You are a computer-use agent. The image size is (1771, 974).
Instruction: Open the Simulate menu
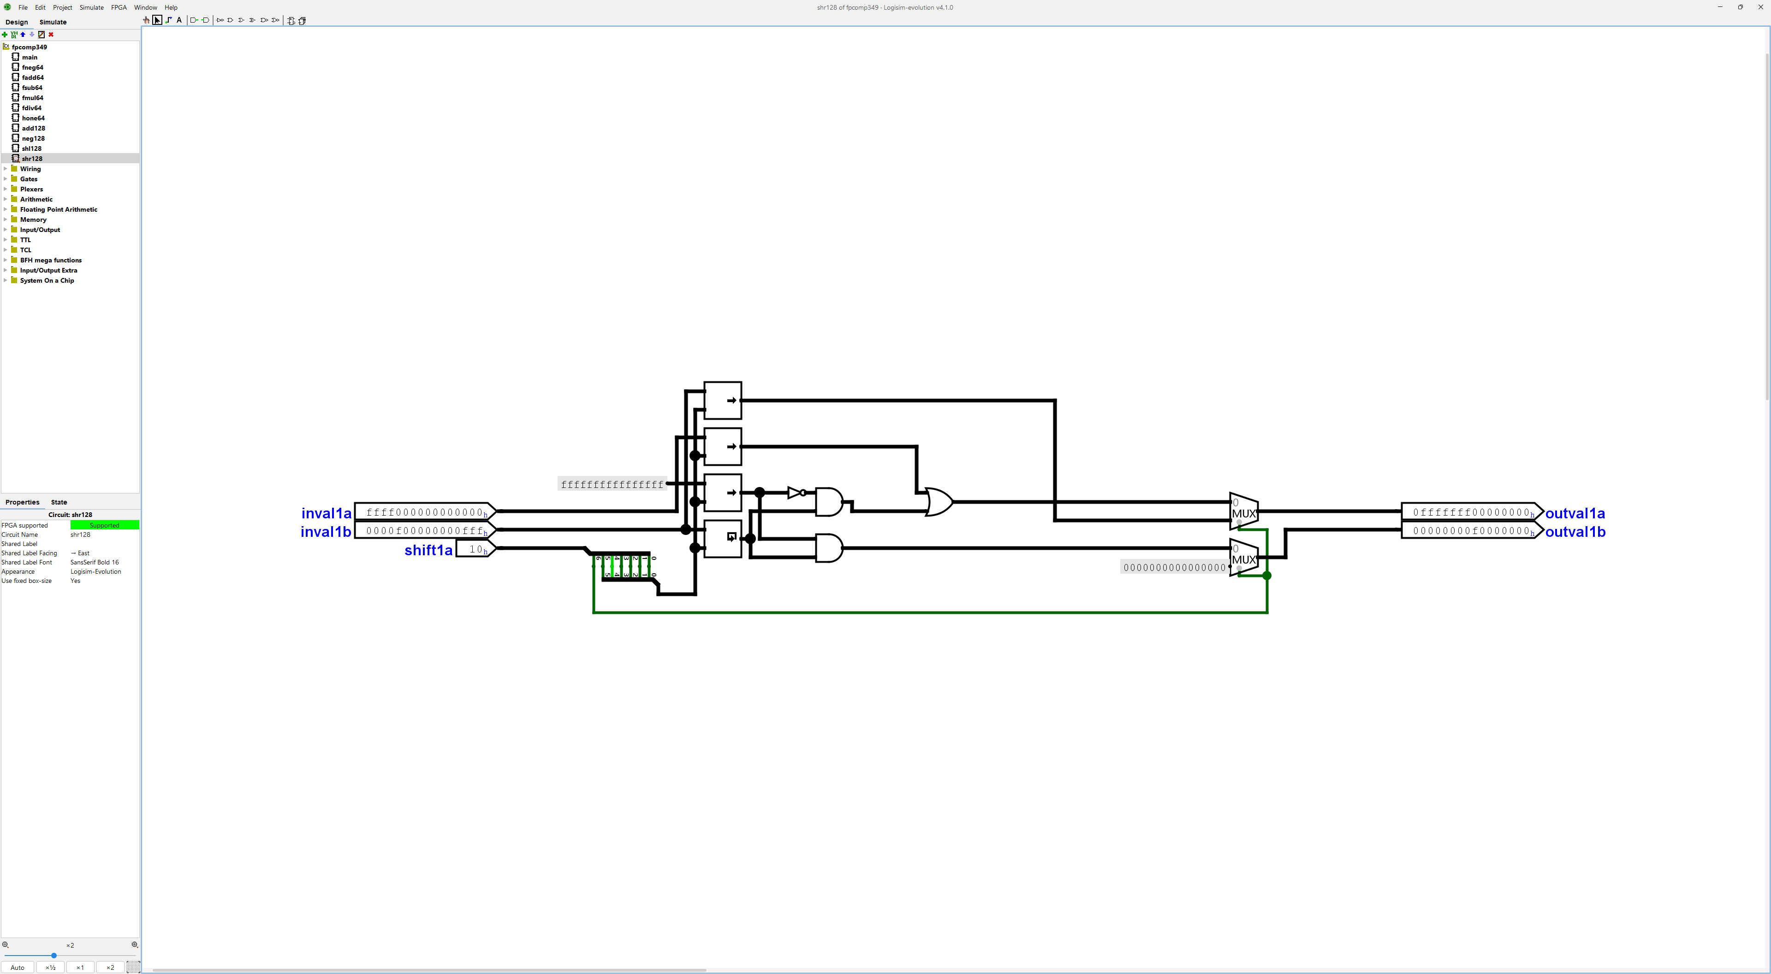[91, 7]
